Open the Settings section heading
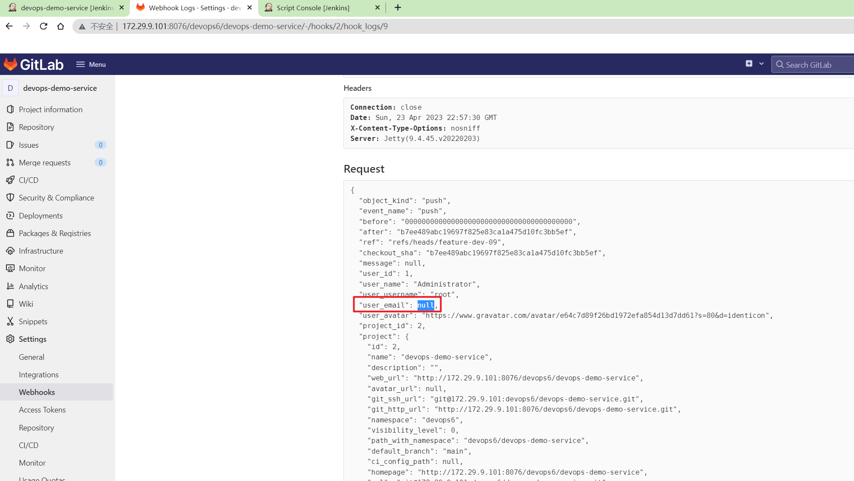The width and height of the screenshot is (854, 481). (x=33, y=339)
